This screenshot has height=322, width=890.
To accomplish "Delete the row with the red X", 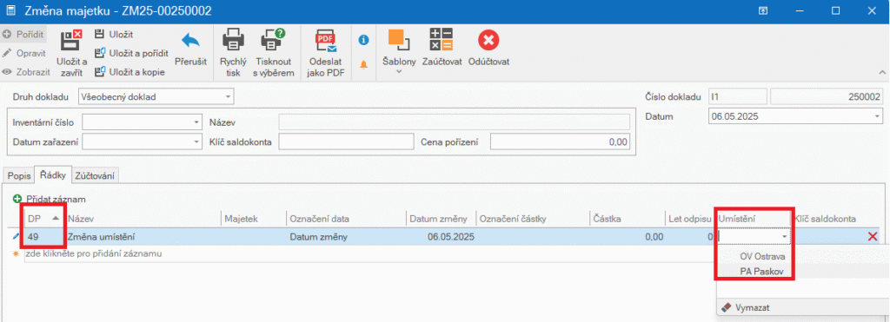I will click(x=873, y=237).
